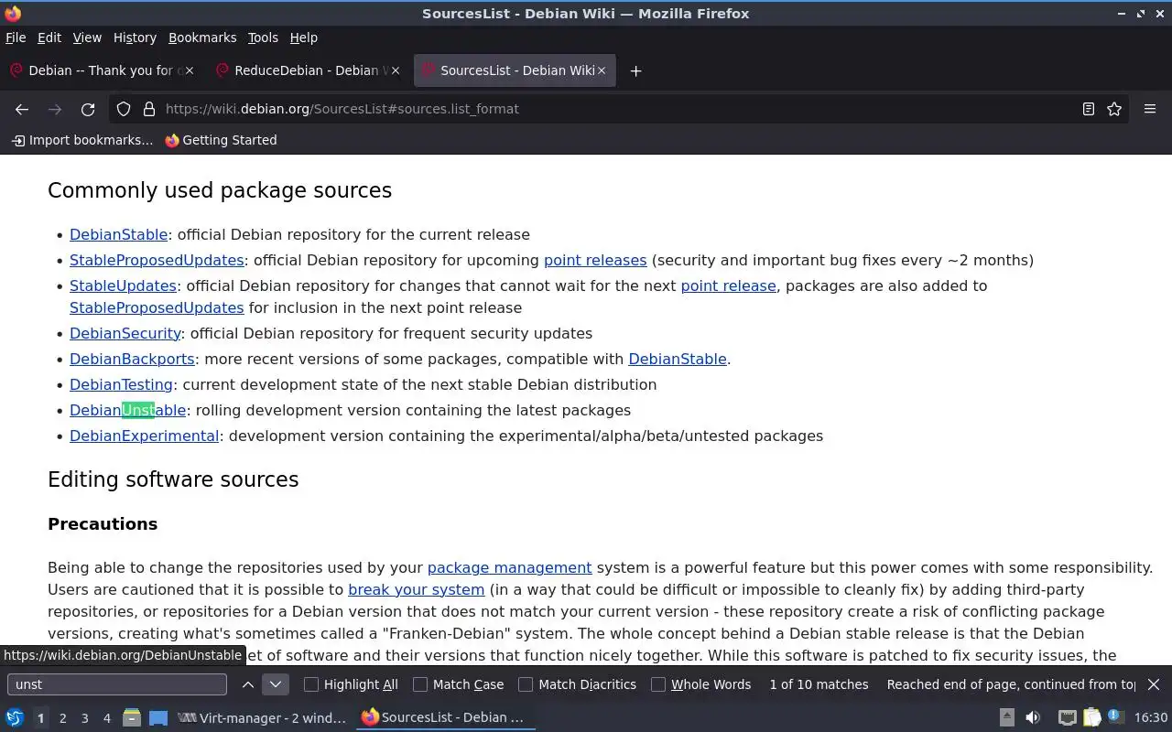1172x732 pixels.
Task: Switch to the ReduceDebian wiki tab
Action: tap(307, 70)
